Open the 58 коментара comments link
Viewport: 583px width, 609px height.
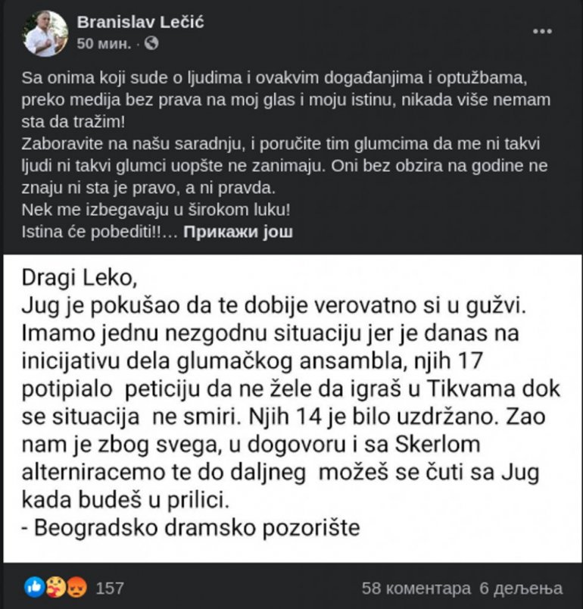pyautogui.click(x=416, y=588)
